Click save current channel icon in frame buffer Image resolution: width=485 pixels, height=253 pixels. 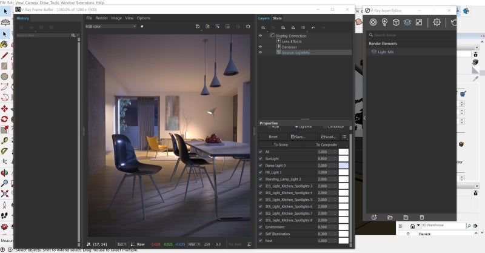click(198, 27)
